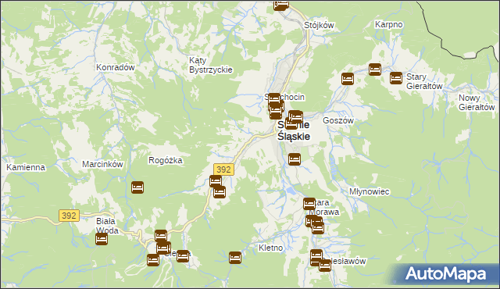Select the hotel marker directly below Stronie Śląskie
This screenshot has height=289, width=500.
point(295,159)
